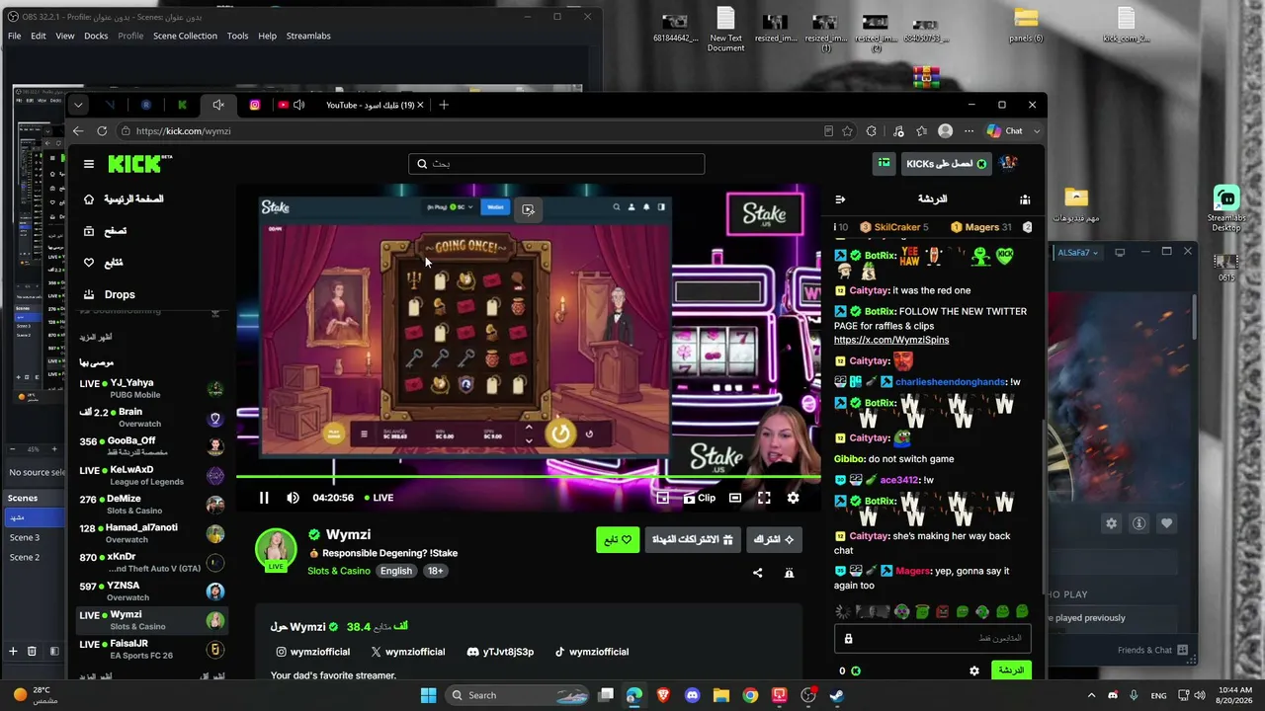Open the green icon beside Get KICKs
Viewport: 1265px width, 711px height.
[x=885, y=164]
